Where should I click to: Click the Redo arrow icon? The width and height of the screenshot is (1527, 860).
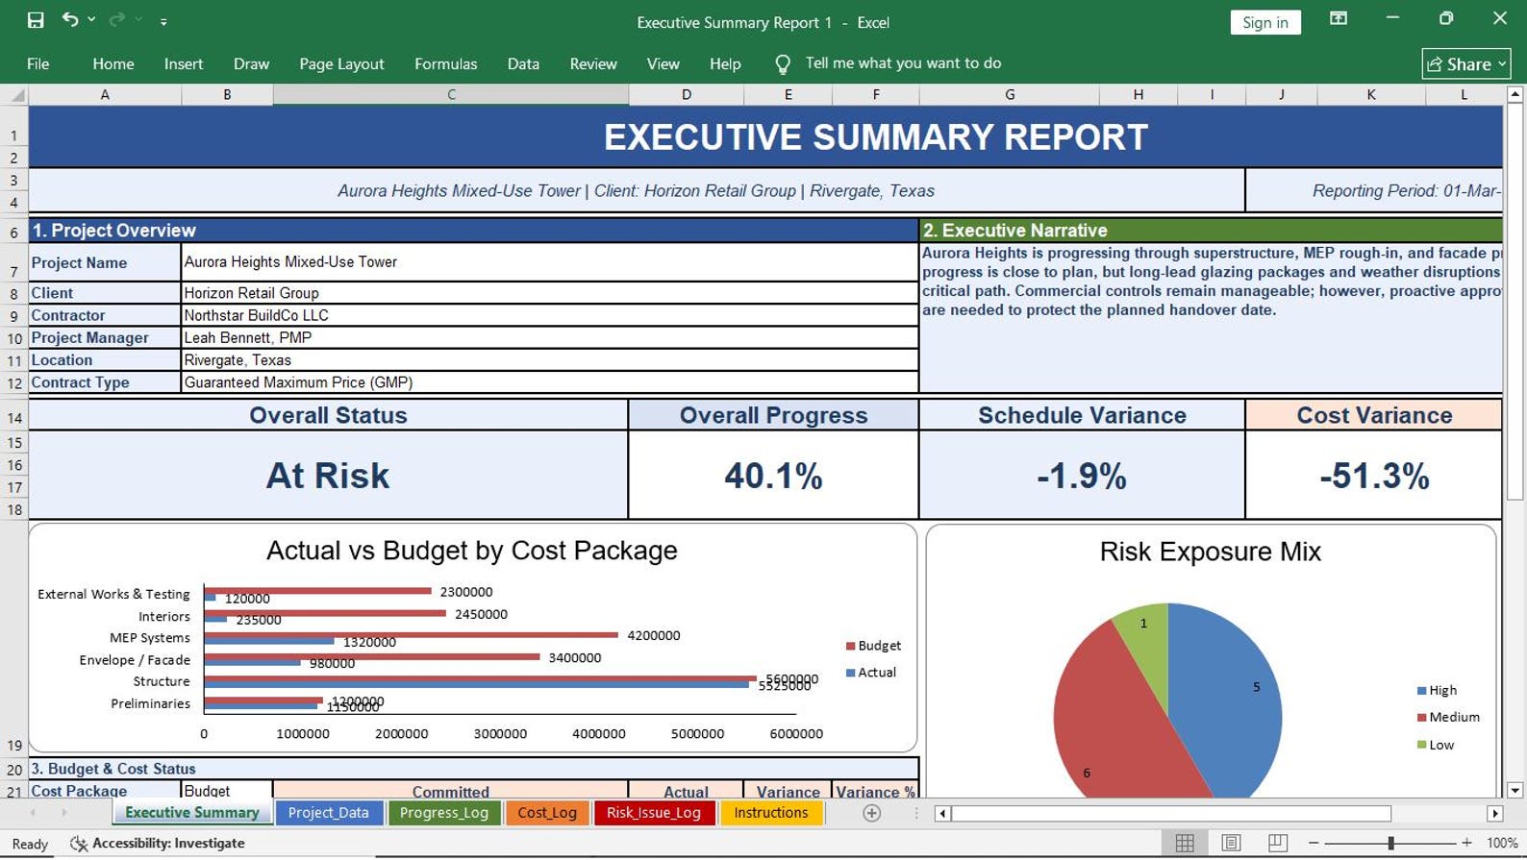[117, 19]
